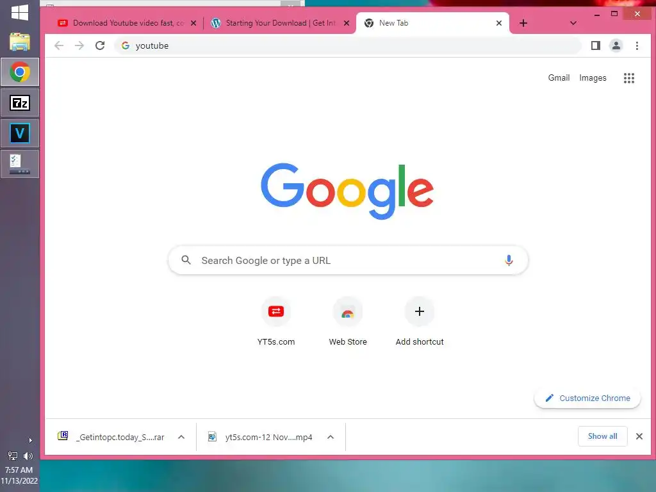
Task: Open the Google apps grid
Action: (629, 78)
